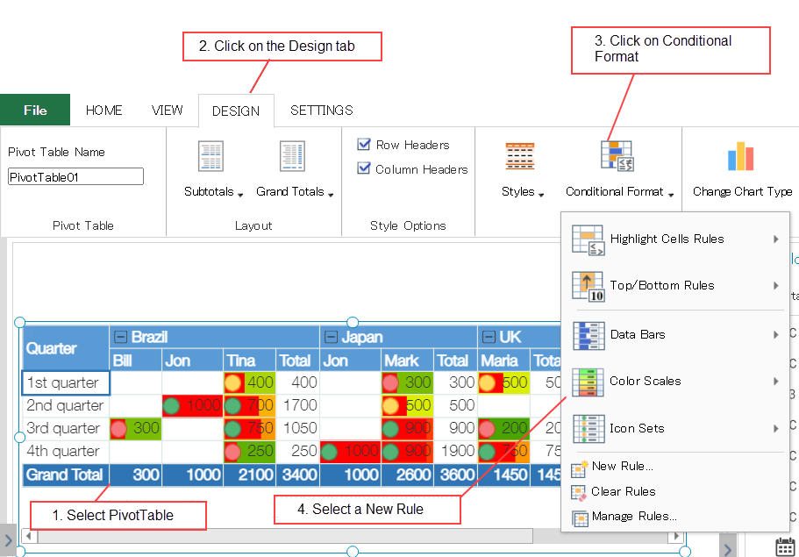Select Japan Total 4th quarter cell showing 1900
Viewport: 799px width, 557px height.
click(455, 452)
